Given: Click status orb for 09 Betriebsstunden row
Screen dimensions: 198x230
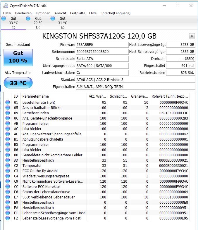Looking at the screenshot, I should [8, 113].
